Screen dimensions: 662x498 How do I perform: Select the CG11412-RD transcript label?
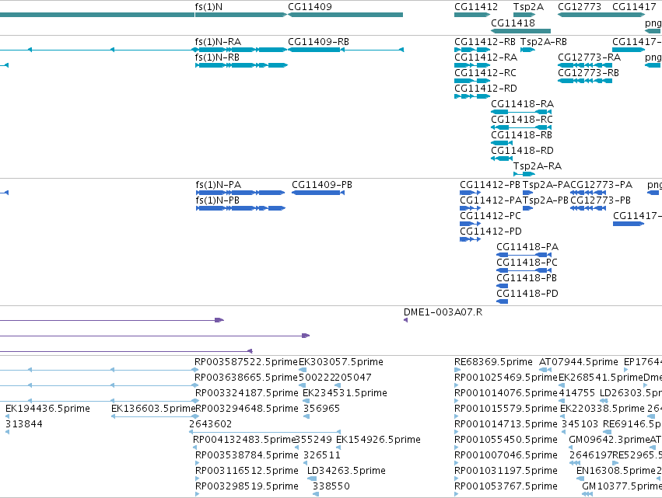click(x=485, y=88)
